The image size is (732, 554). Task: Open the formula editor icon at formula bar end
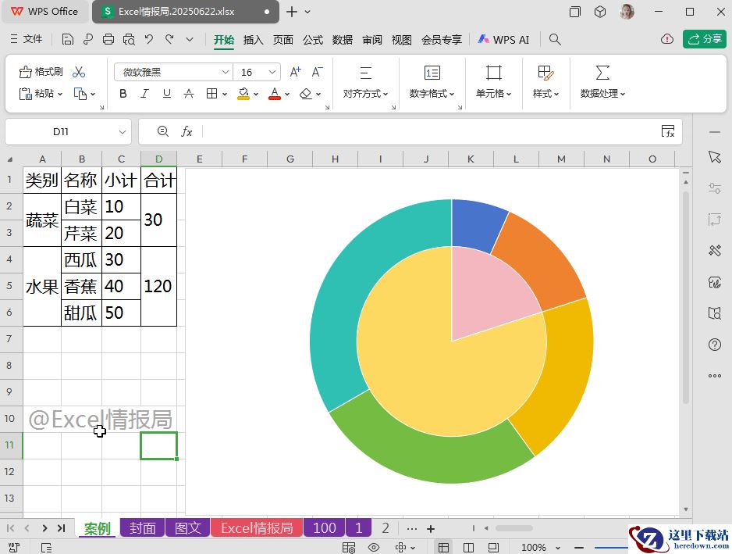coord(668,131)
